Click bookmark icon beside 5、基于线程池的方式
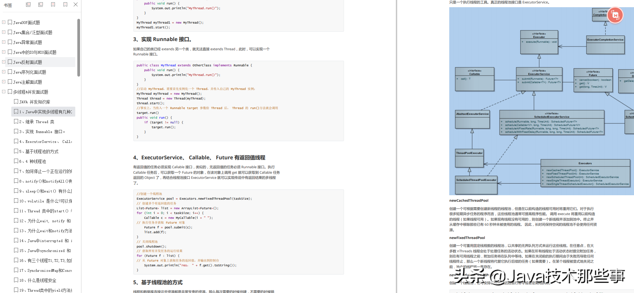The width and height of the screenshot is (634, 293). point(16,151)
